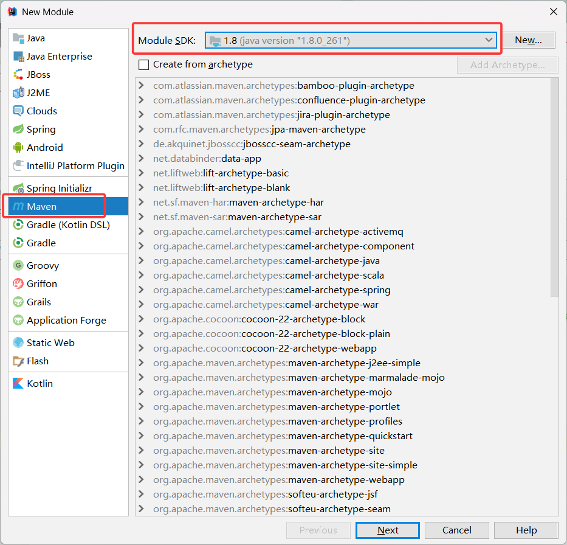
Task: Click the IntelliJ IDEA title bar icon
Action: [12, 12]
